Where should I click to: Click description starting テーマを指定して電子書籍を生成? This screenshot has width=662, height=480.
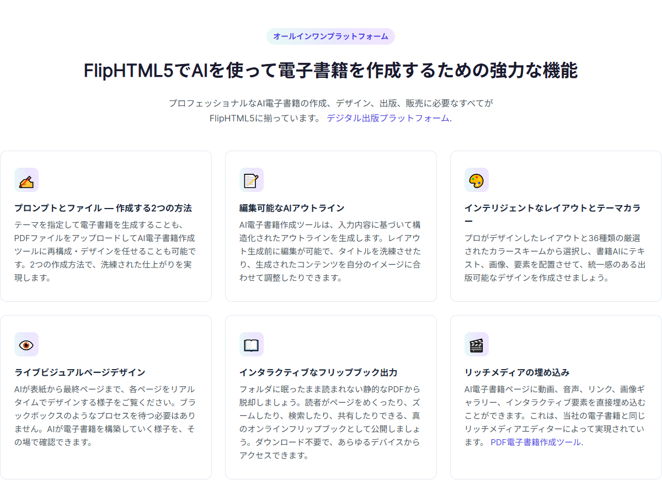(106, 251)
